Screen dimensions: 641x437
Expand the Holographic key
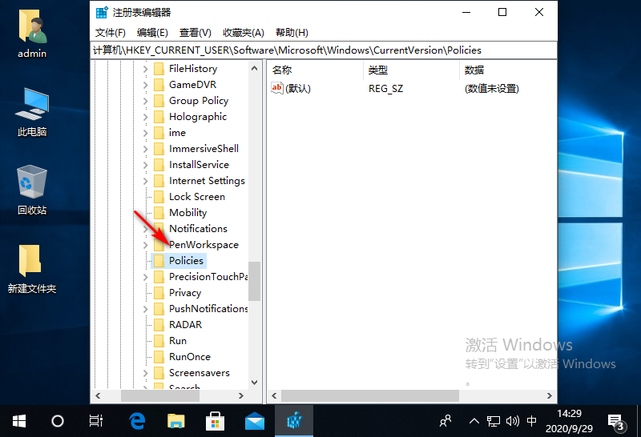coord(146,117)
